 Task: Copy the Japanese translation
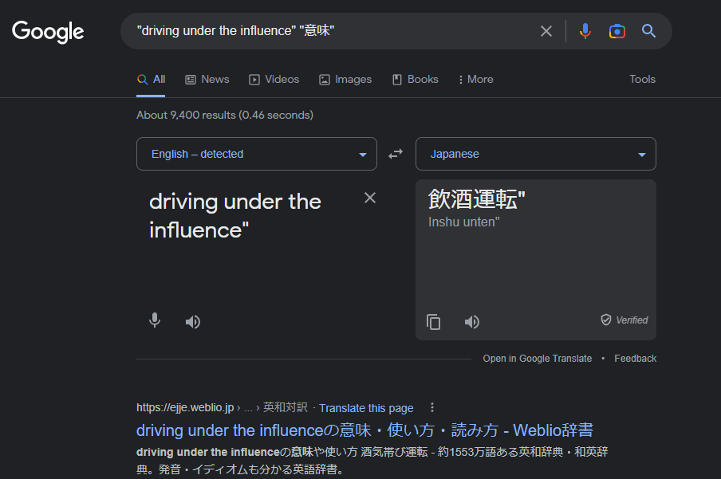[x=433, y=322]
